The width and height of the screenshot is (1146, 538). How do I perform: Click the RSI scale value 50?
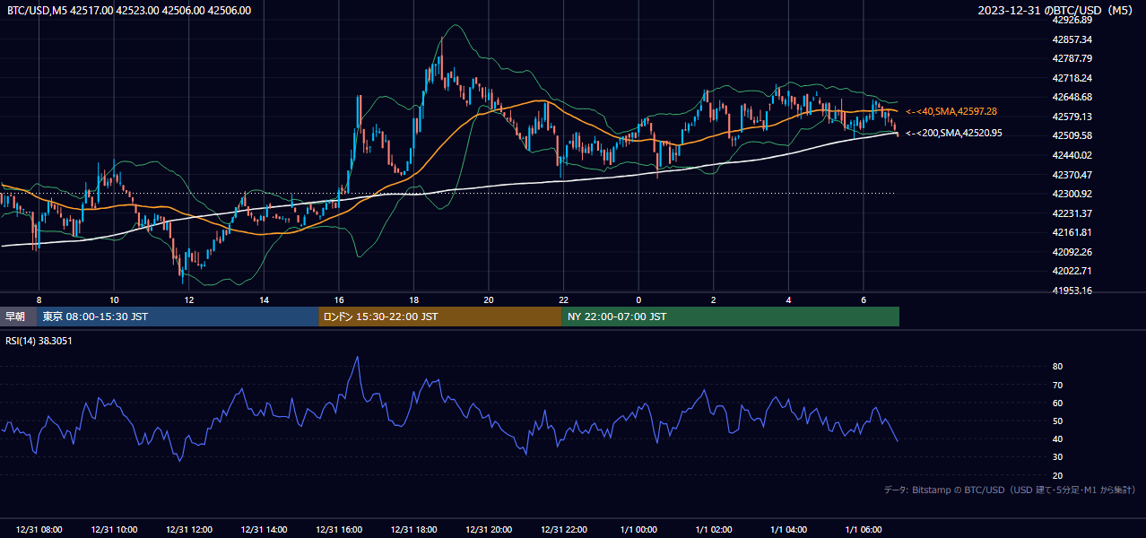pos(1058,421)
